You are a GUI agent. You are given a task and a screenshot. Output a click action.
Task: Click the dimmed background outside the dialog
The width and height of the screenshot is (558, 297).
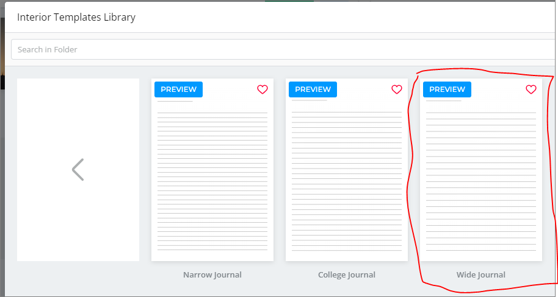[2, 178]
